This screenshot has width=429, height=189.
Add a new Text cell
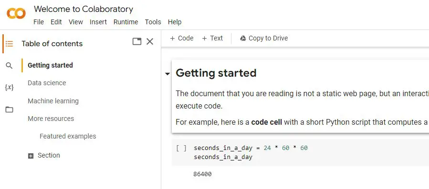(212, 38)
